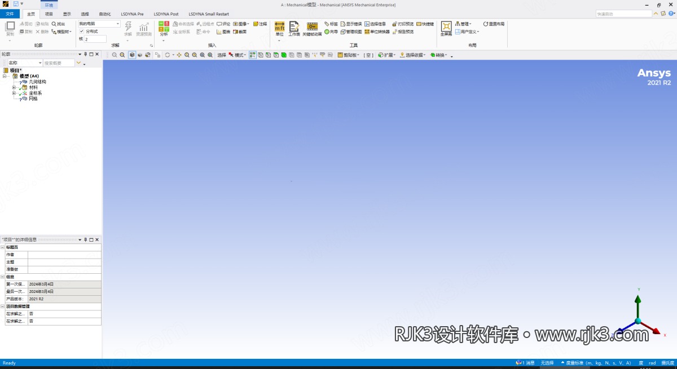Image resolution: width=677 pixels, height=369 pixels.
Task: Open 资源预测 resource prediction icon
Action: click(144, 28)
